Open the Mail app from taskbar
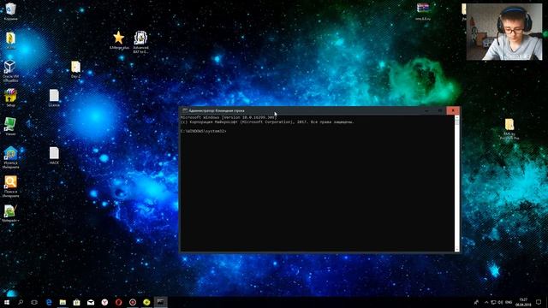 (91, 302)
